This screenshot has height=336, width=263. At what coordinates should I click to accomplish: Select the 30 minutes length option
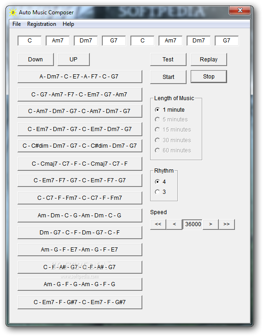coord(173,140)
